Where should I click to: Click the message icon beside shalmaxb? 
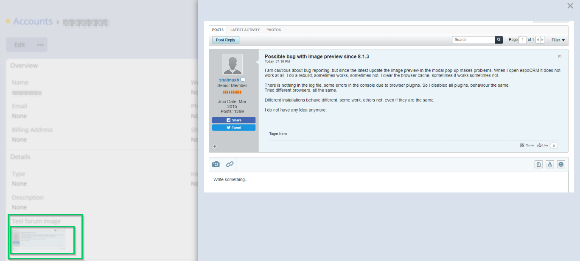click(243, 80)
